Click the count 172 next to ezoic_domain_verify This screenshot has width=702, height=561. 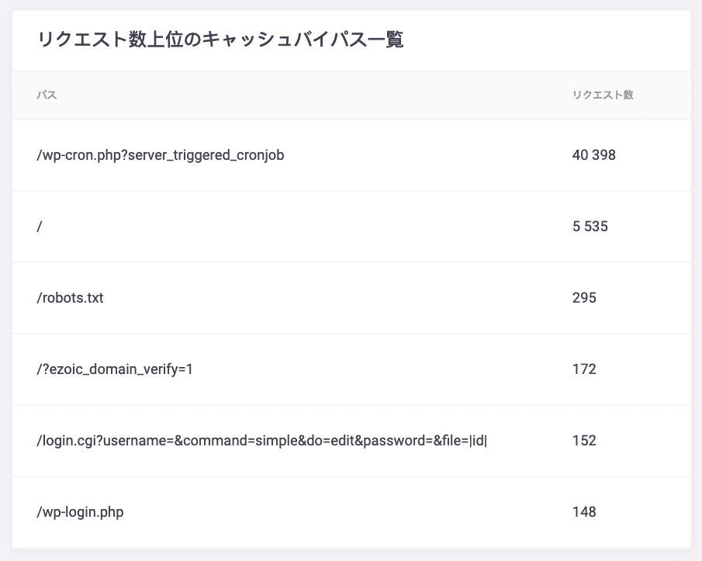click(585, 369)
